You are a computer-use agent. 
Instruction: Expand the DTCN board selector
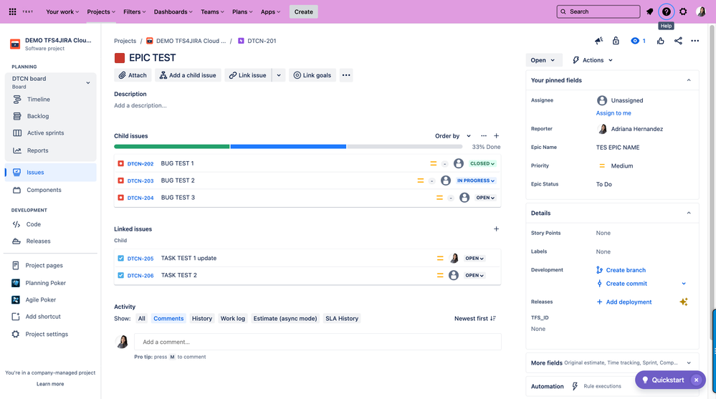88,82
